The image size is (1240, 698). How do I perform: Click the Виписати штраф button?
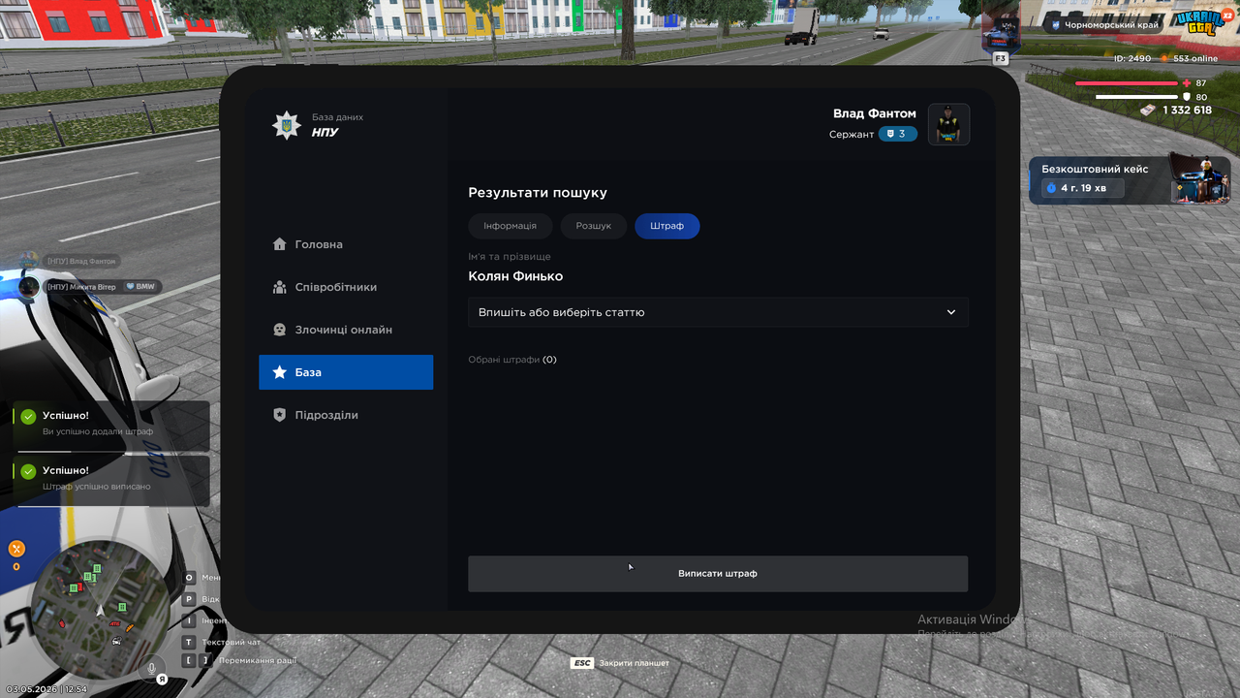coord(718,574)
